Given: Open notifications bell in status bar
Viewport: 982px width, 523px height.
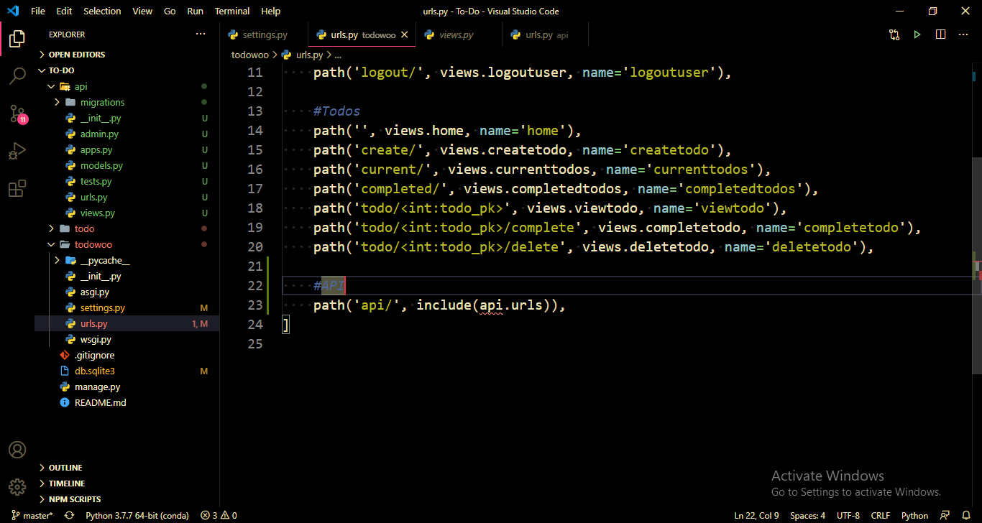Looking at the screenshot, I should click(967, 515).
